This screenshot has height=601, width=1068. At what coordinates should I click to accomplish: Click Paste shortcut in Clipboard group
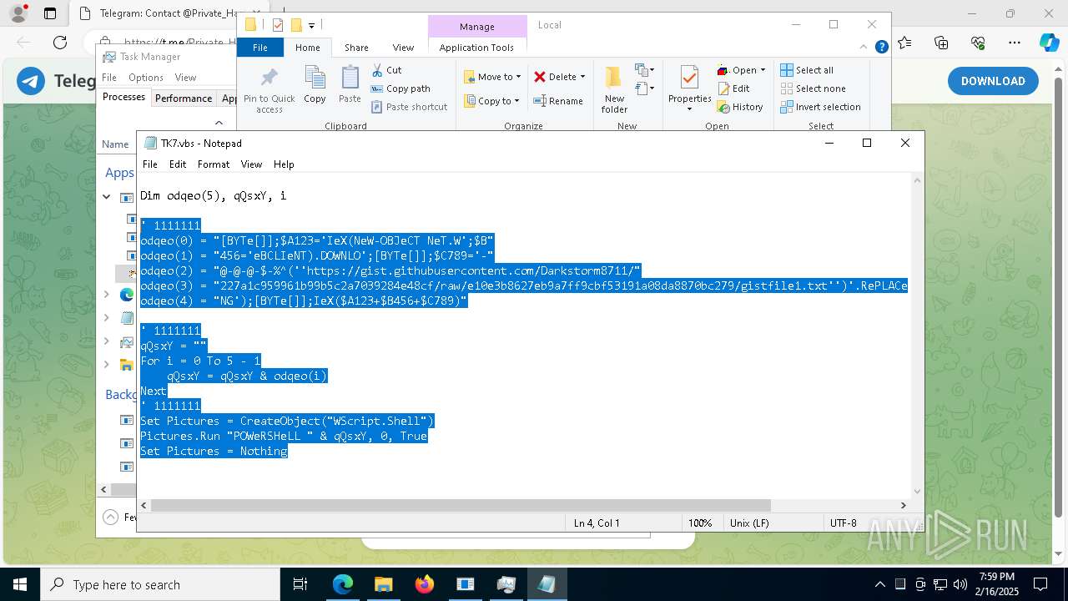point(409,107)
